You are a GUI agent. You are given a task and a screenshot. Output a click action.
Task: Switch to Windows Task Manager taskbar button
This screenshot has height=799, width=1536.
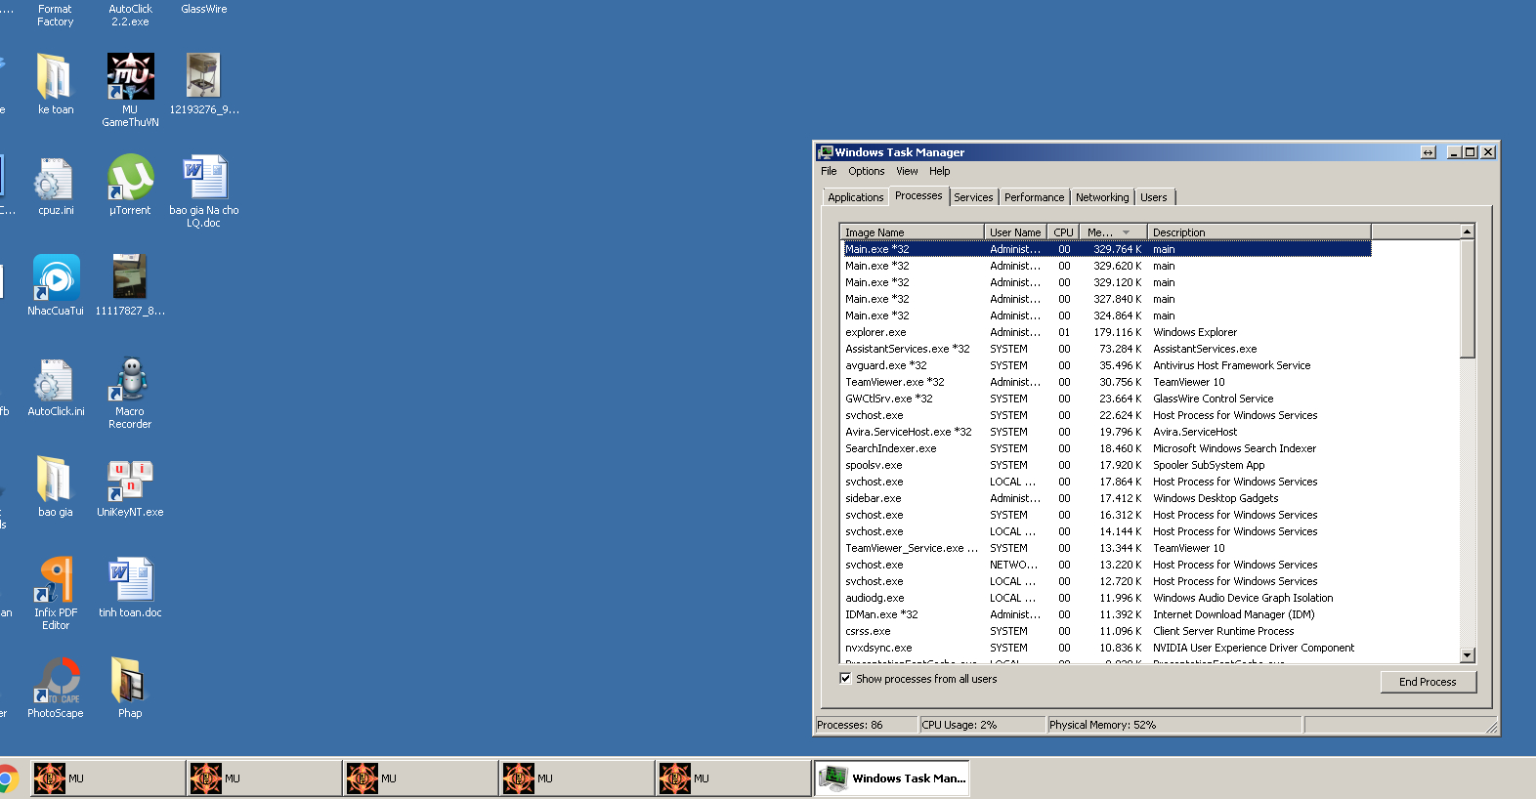[x=891, y=778]
